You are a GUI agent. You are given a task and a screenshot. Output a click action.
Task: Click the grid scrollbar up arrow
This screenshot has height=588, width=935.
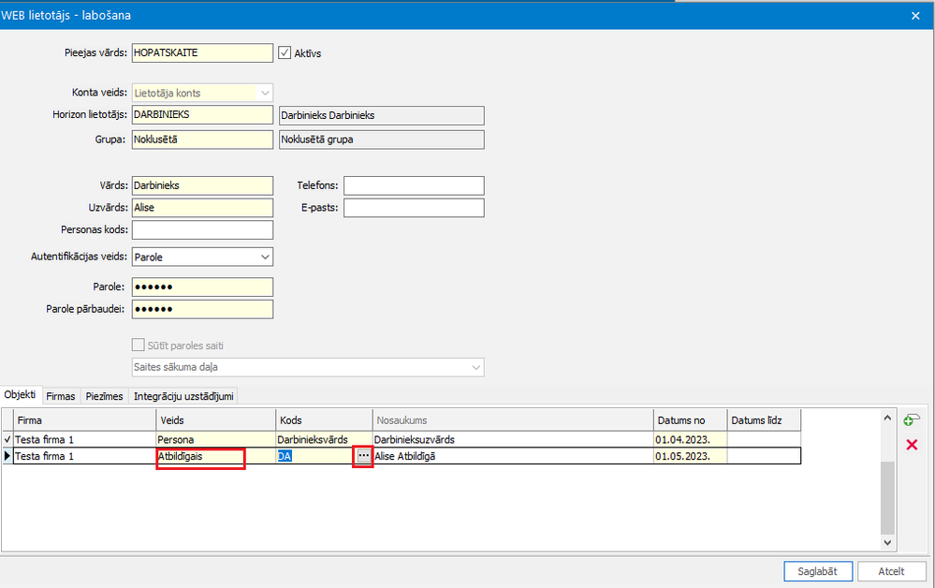[887, 418]
